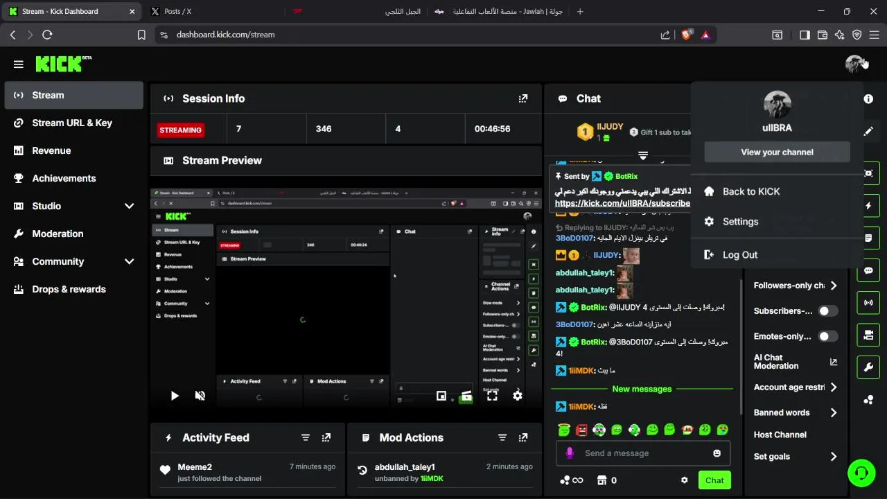Create a clip from the stream preview

pyautogui.click(x=466, y=396)
